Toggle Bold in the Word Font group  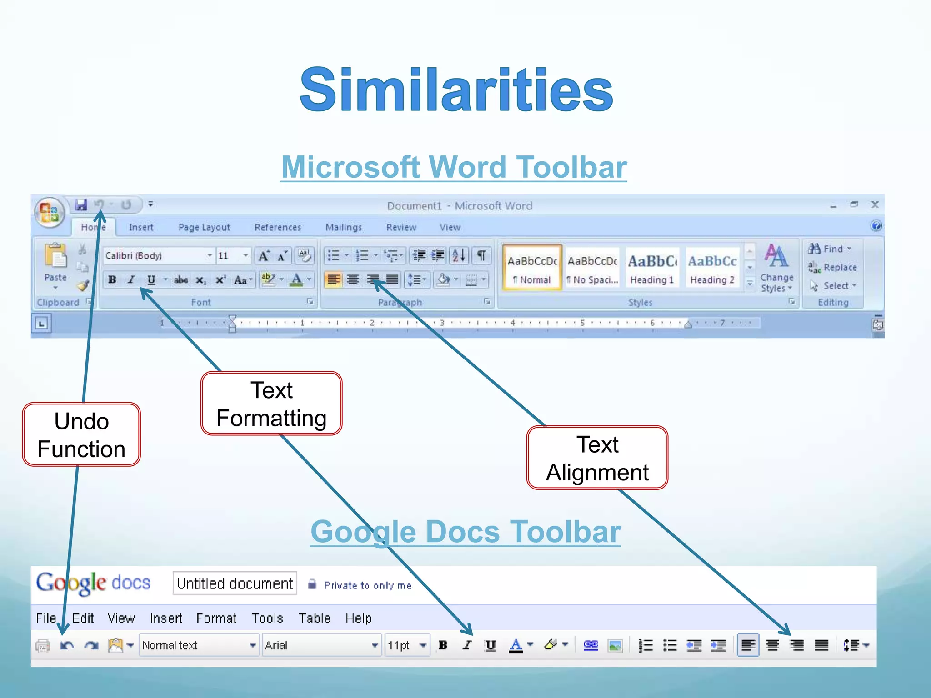coord(112,279)
